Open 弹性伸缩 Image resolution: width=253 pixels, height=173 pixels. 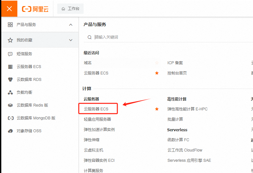[92, 140]
